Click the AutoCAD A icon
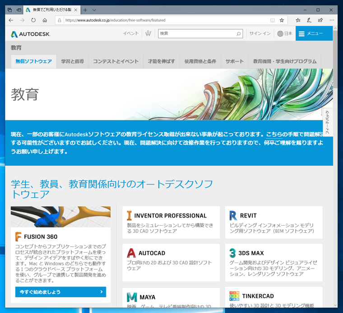This screenshot has height=313, width=343. pos(131,253)
